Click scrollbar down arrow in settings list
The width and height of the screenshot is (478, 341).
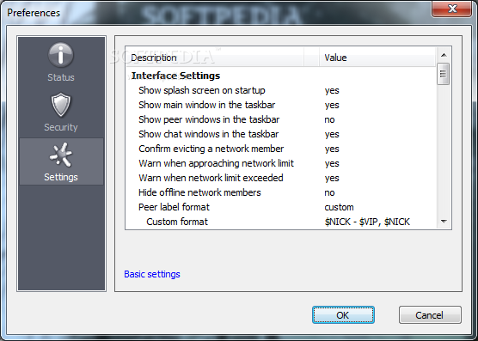[444, 222]
